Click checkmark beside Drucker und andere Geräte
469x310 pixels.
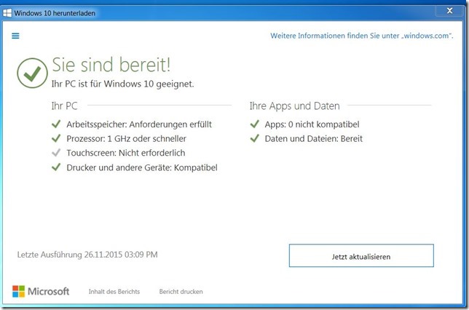56,167
